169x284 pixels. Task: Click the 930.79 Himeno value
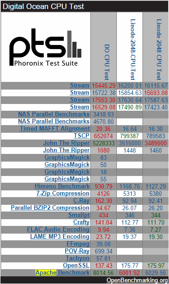[x=103, y=186]
